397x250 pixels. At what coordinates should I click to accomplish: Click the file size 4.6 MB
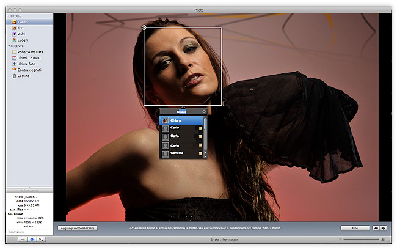(29, 227)
